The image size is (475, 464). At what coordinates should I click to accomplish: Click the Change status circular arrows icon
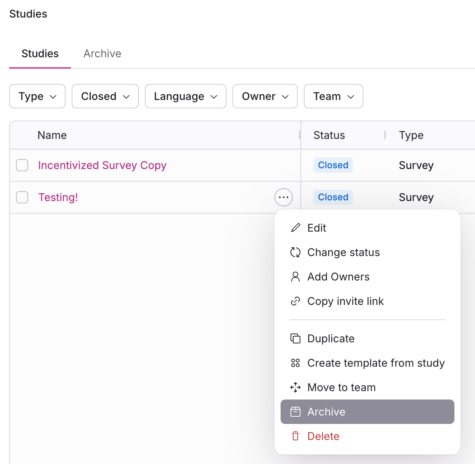(x=295, y=252)
